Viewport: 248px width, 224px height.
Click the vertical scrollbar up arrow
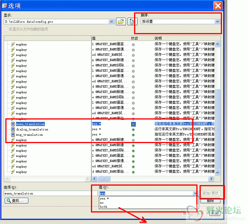218,44
